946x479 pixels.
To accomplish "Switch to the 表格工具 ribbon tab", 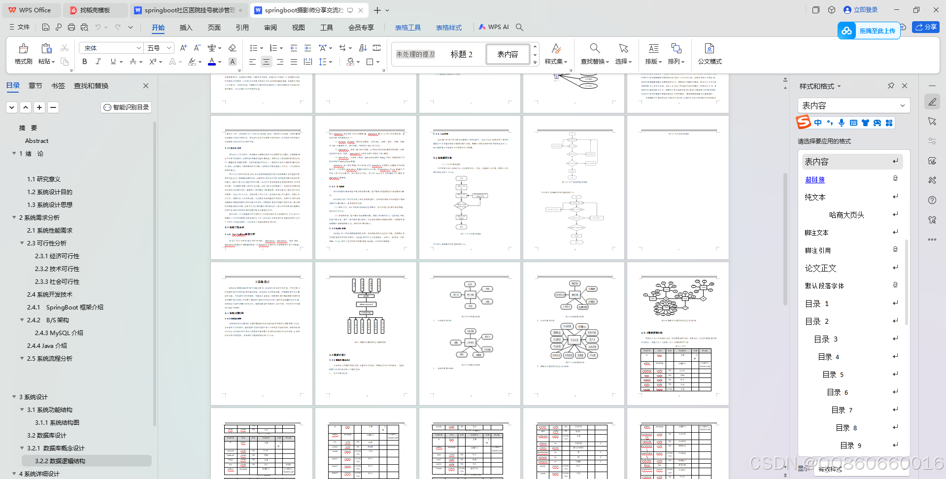I will pos(407,28).
